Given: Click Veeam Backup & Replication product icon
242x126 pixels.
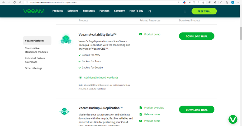Looking at the screenshot, I should click(x=64, y=111).
